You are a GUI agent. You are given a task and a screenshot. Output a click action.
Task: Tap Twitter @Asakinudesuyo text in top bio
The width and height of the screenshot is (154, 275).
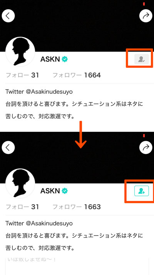(39, 92)
